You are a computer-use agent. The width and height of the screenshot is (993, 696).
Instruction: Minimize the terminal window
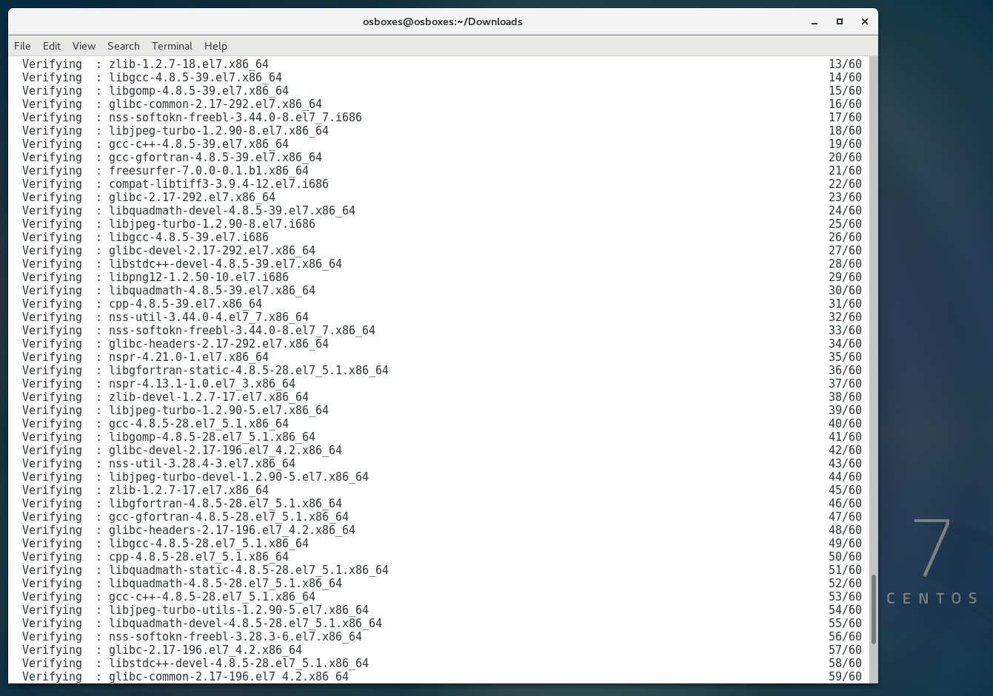point(815,21)
